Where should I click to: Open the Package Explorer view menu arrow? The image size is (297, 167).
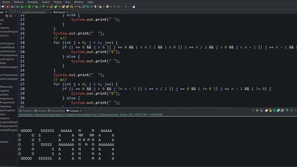point(15,16)
